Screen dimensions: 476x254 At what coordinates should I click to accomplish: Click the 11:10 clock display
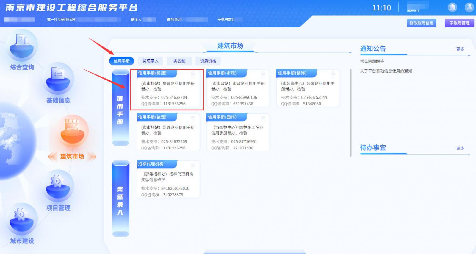pos(382,8)
